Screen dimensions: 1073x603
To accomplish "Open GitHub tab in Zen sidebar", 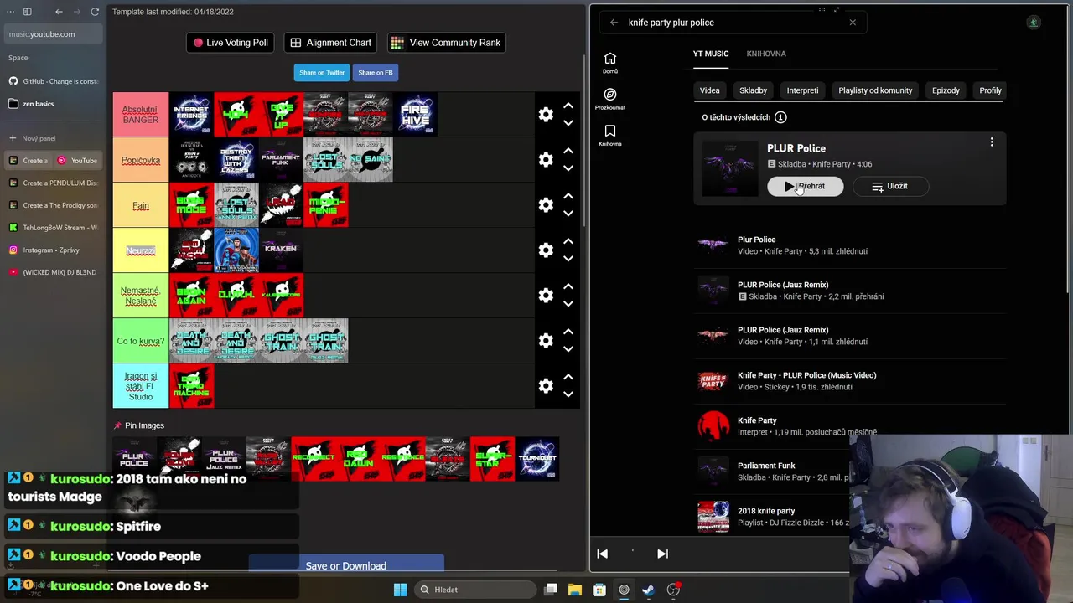I will click(53, 81).
